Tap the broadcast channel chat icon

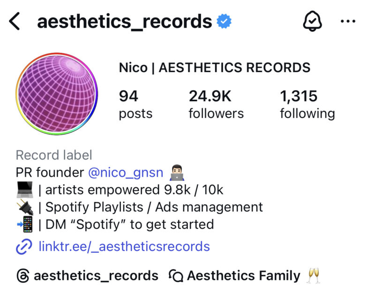[176, 276]
